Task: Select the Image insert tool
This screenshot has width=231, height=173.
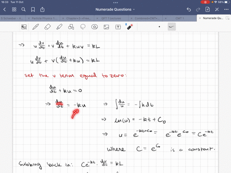Action: tap(106, 27)
